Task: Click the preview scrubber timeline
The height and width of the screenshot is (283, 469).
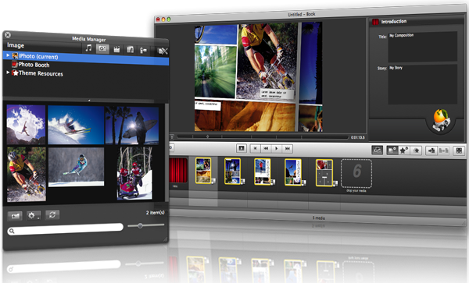Action: [x=263, y=137]
